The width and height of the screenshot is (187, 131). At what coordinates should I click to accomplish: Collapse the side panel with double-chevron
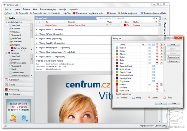coord(165,18)
